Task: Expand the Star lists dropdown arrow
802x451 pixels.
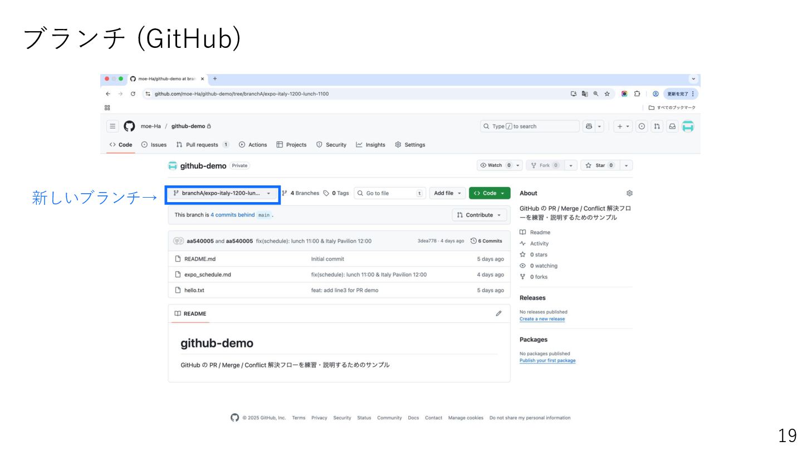Action: click(x=626, y=165)
